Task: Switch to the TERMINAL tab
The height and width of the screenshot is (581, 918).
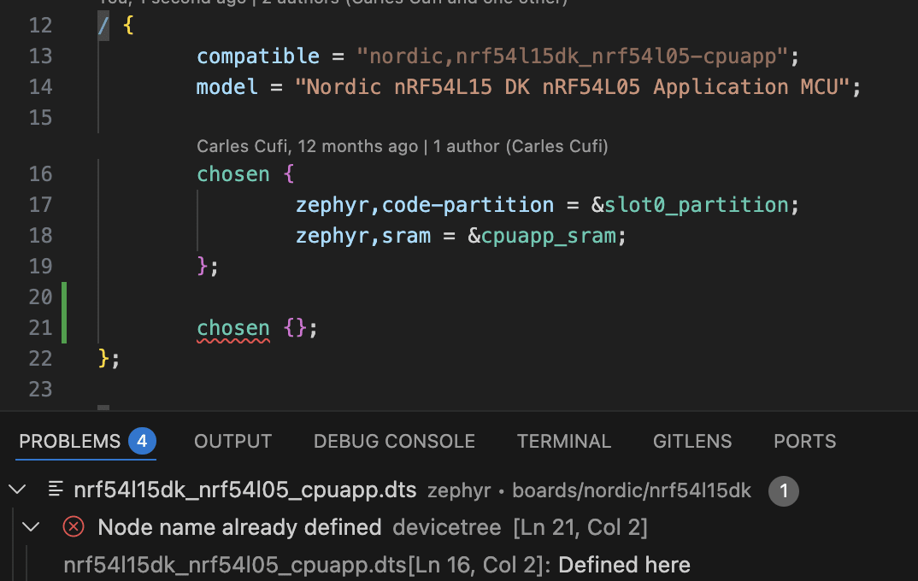Action: (563, 441)
